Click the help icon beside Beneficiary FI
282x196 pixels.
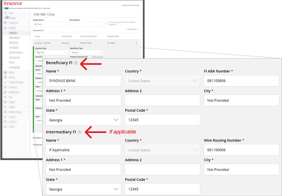(76, 63)
